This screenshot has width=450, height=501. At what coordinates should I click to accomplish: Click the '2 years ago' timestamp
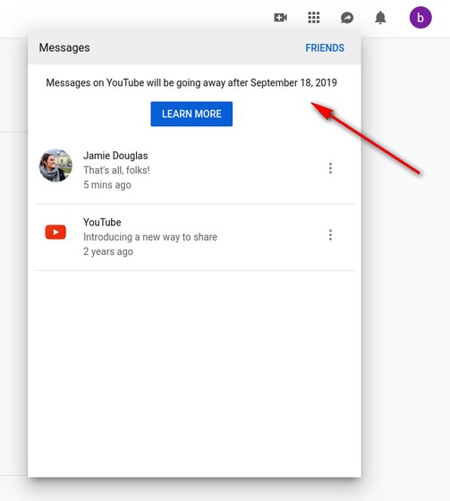(108, 251)
